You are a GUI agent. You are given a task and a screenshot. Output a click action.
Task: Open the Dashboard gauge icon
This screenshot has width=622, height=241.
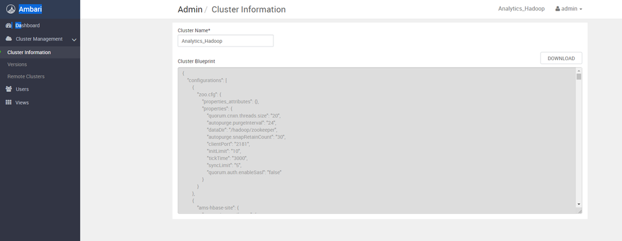pos(9,25)
